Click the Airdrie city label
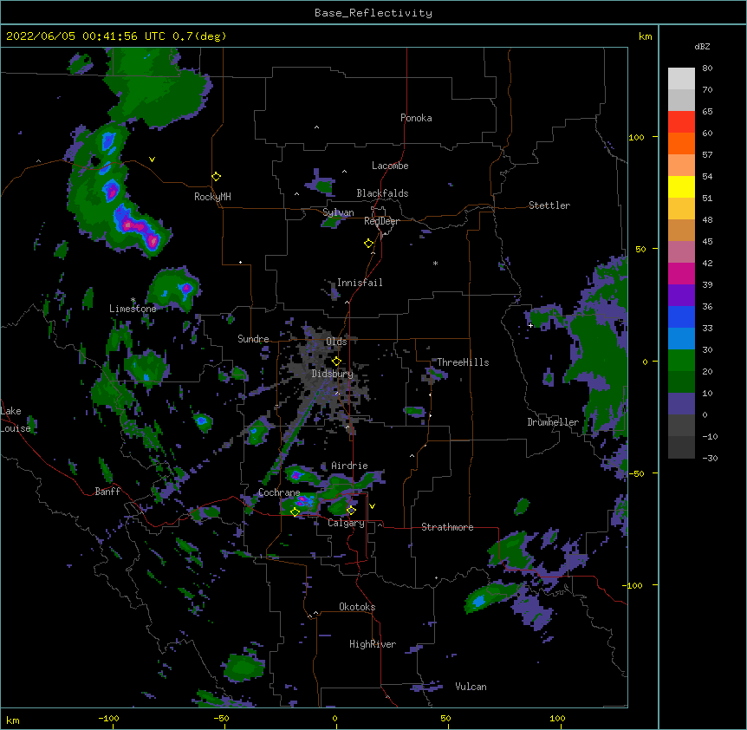 point(349,466)
